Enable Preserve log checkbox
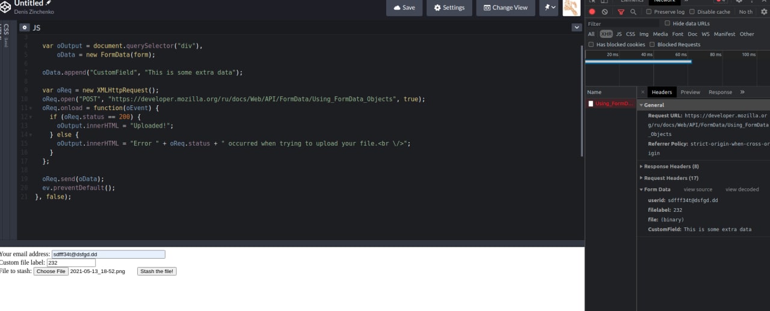770x311 pixels. coord(649,11)
